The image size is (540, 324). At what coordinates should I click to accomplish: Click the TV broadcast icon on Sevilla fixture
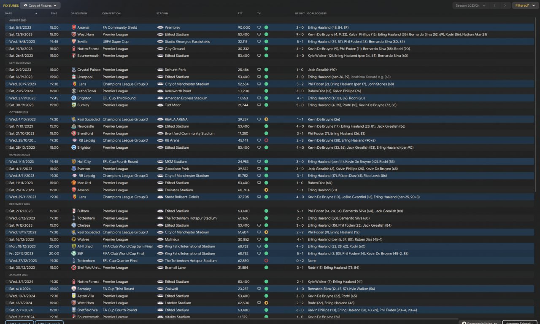[x=259, y=42]
